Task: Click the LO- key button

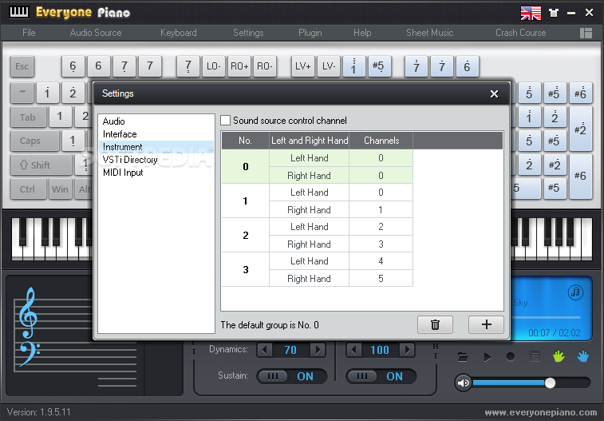Action: tap(213, 66)
